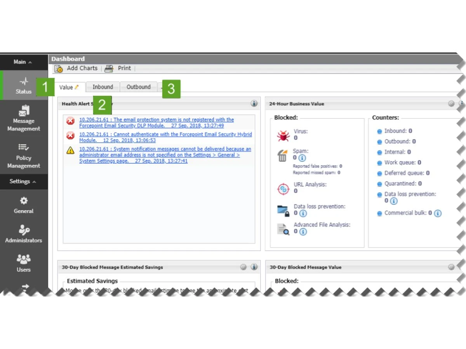466x349 pixels.
Task: Print the dashboard
Action: point(118,68)
